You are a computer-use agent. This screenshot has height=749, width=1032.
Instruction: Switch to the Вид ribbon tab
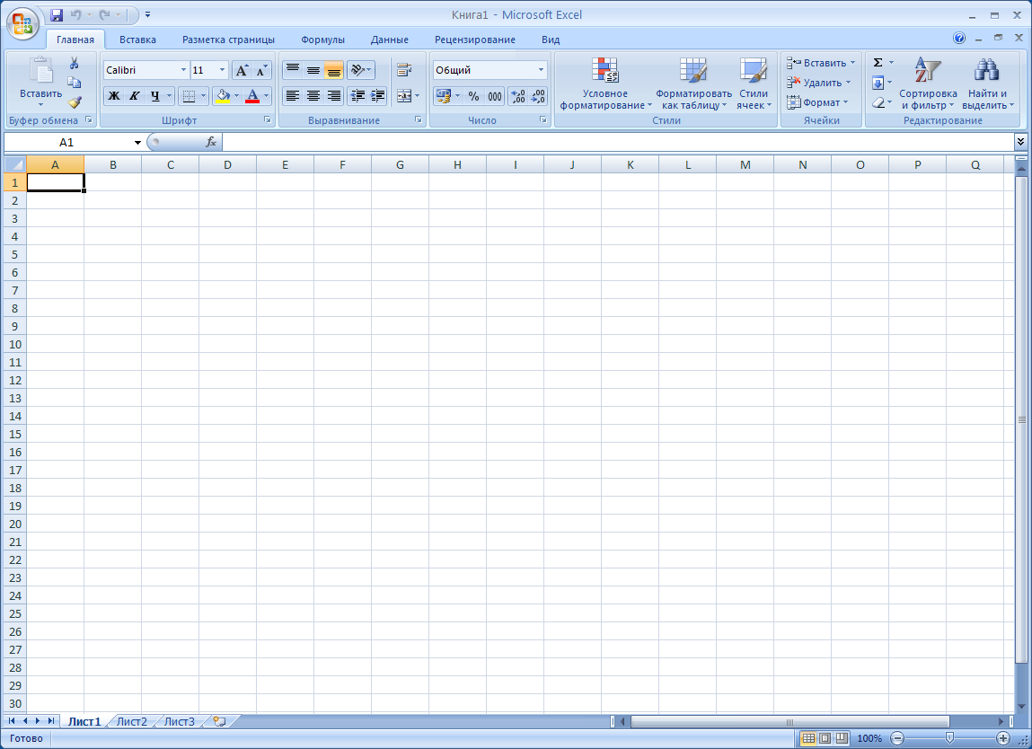coord(551,40)
